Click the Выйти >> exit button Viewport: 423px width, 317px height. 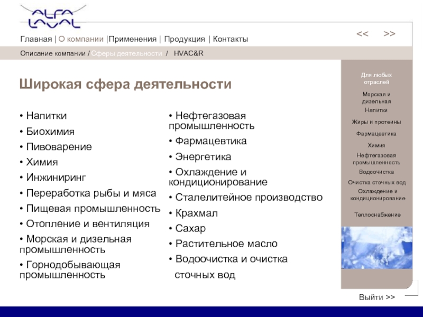pyautogui.click(x=377, y=297)
